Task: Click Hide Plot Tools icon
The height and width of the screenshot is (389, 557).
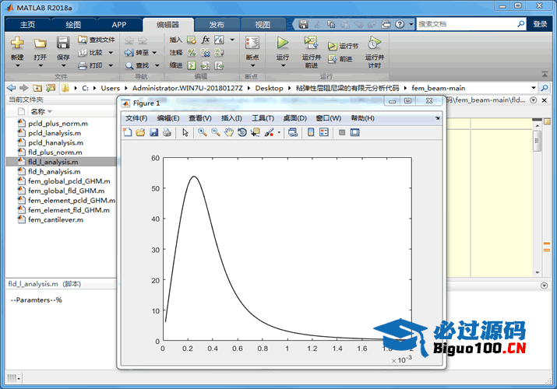Action: click(x=342, y=132)
